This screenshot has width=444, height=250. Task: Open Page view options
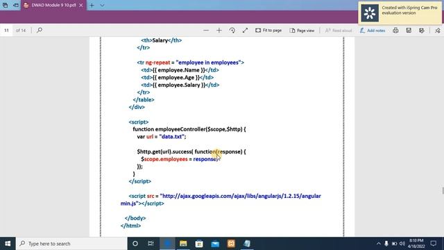[x=302, y=31]
